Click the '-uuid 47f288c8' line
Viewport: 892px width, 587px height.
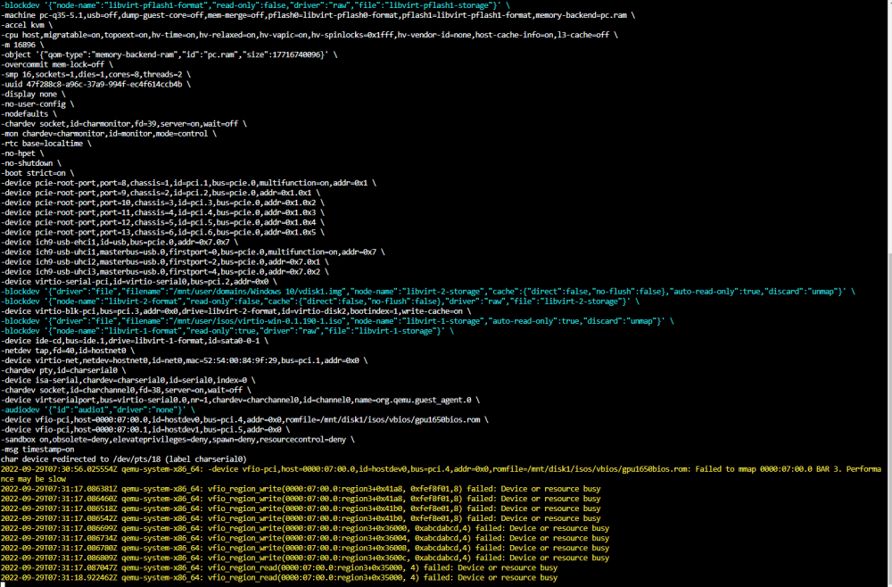[x=95, y=84]
